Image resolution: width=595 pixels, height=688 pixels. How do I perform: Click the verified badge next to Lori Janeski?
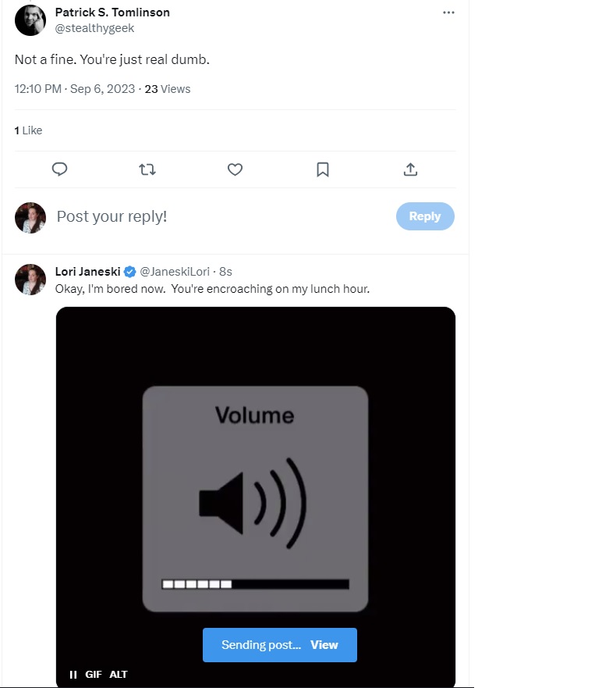coord(130,272)
